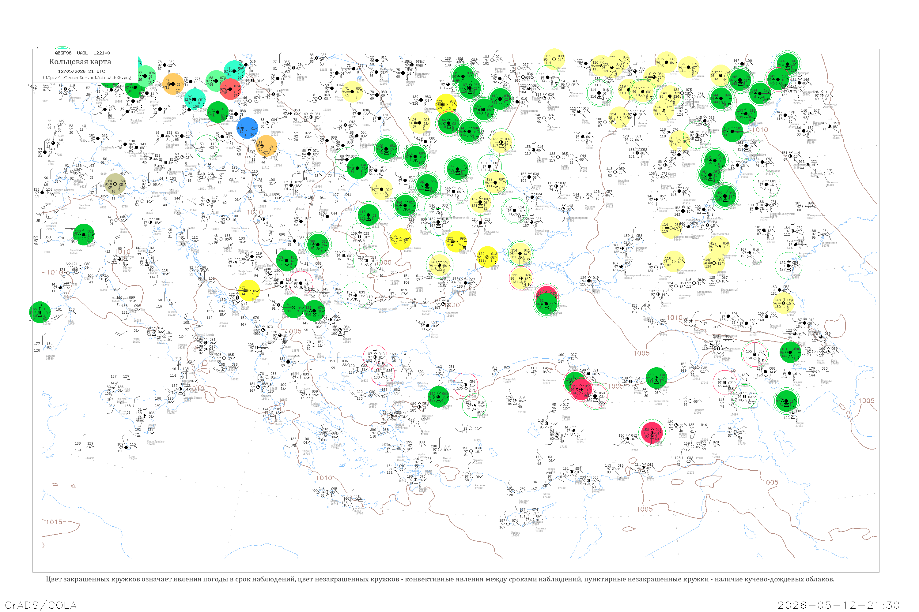The height and width of the screenshot is (612, 919).
Task: Open the meteocenter.net LBSF.png URL
Action: coord(87,78)
